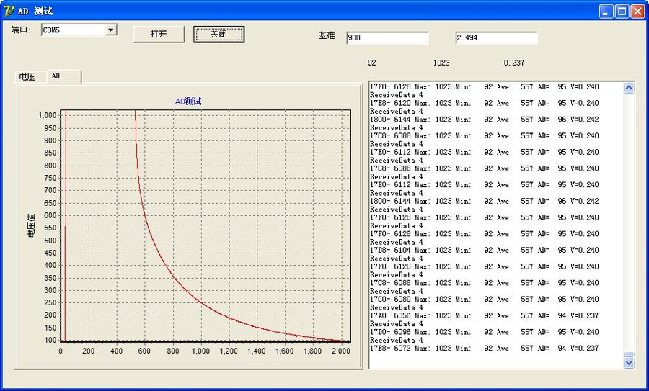Click the AD测试 chart title
This screenshot has width=649, height=391.
pyautogui.click(x=188, y=102)
